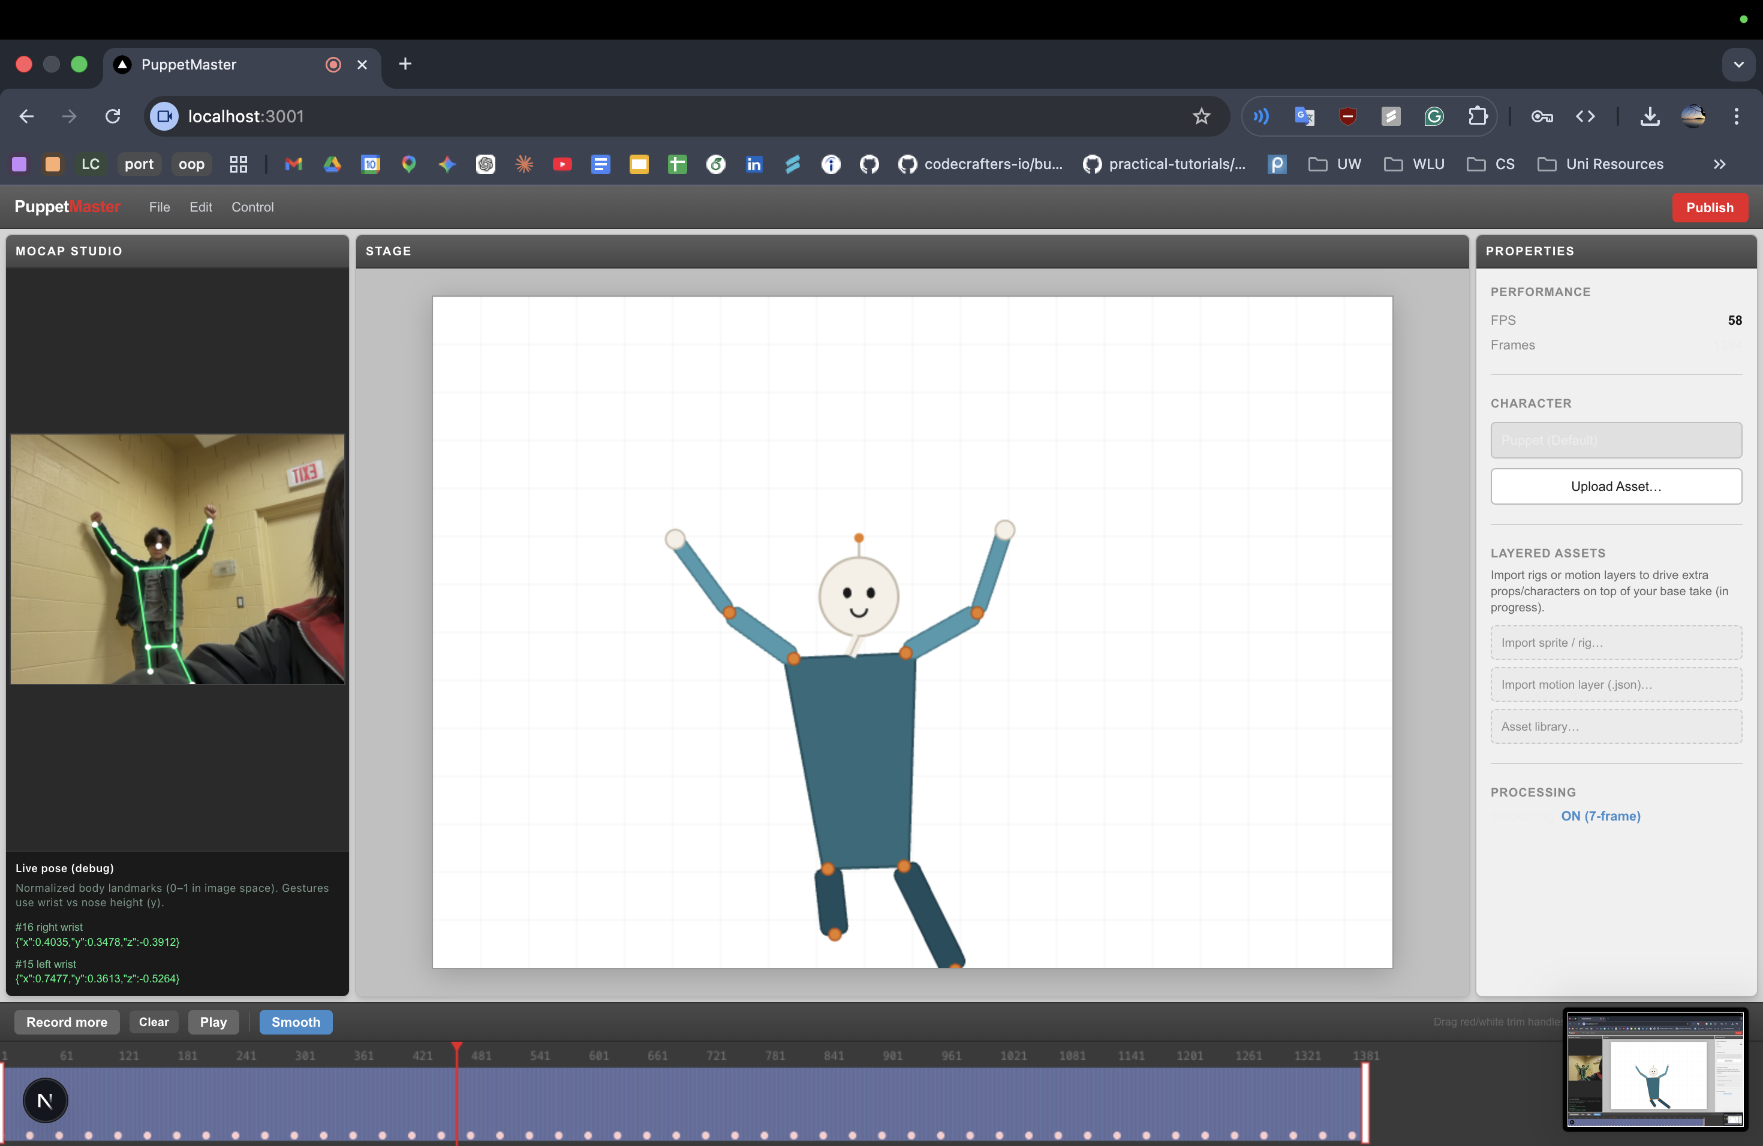
Task: Open the File menu
Action: coord(160,207)
